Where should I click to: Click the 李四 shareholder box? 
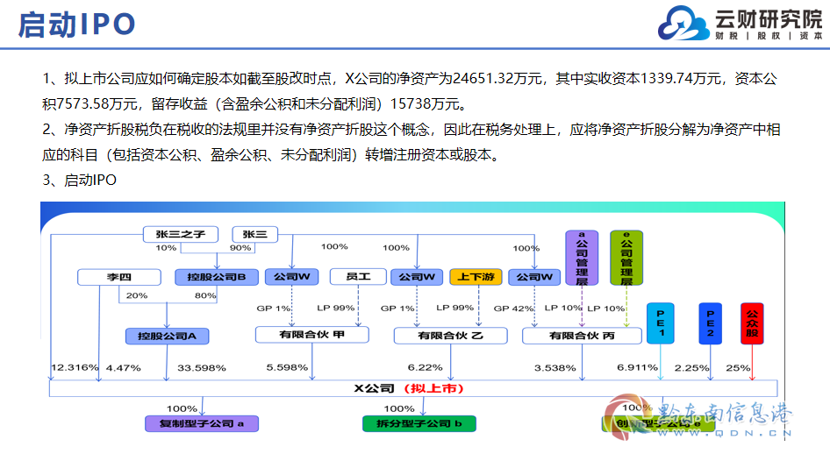click(119, 277)
